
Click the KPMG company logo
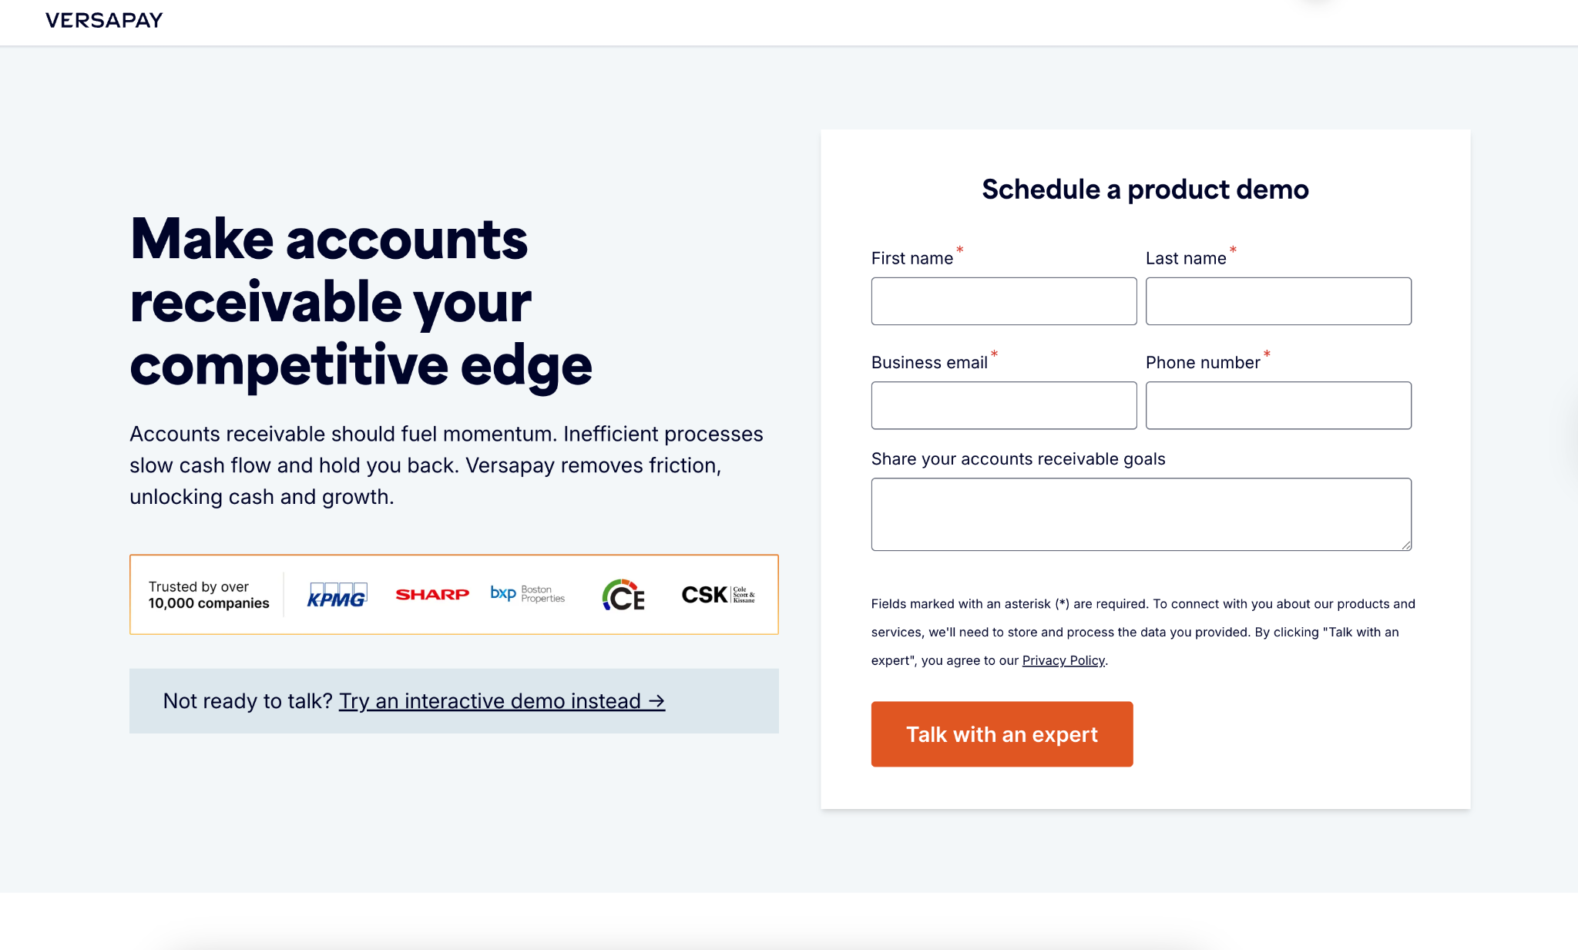pos(337,596)
